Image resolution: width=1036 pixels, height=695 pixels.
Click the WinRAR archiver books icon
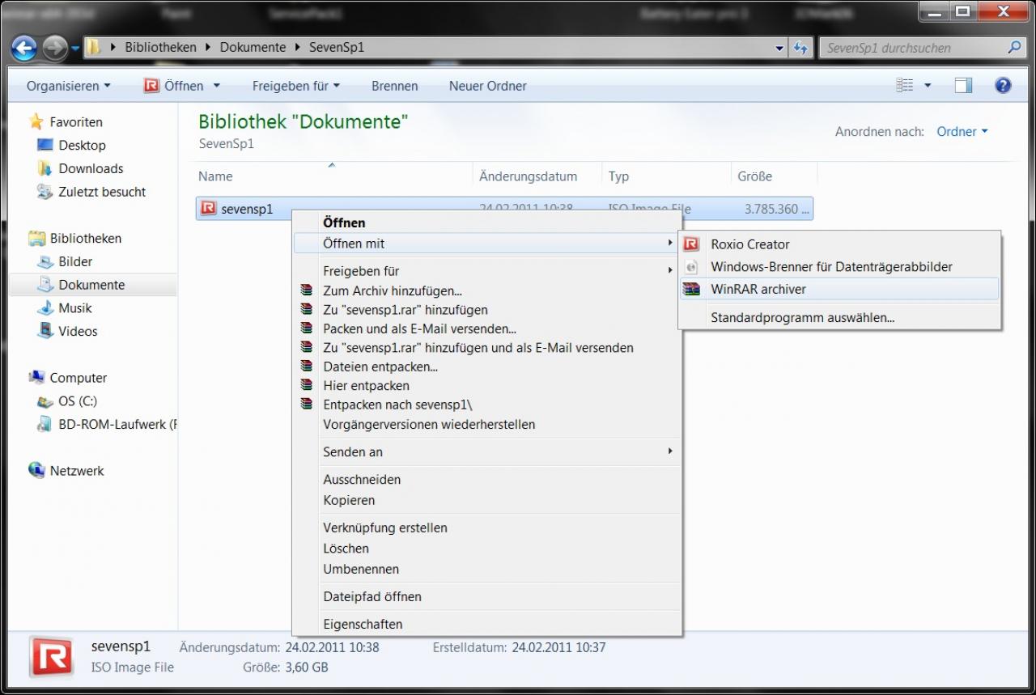pyautogui.click(x=691, y=289)
